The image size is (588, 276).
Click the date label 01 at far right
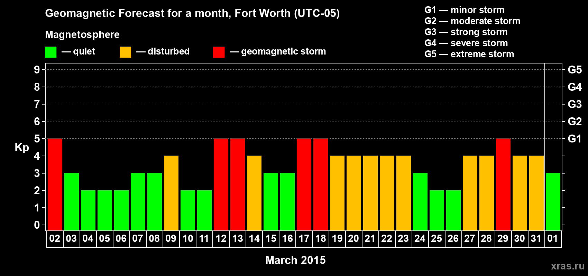tap(553, 239)
